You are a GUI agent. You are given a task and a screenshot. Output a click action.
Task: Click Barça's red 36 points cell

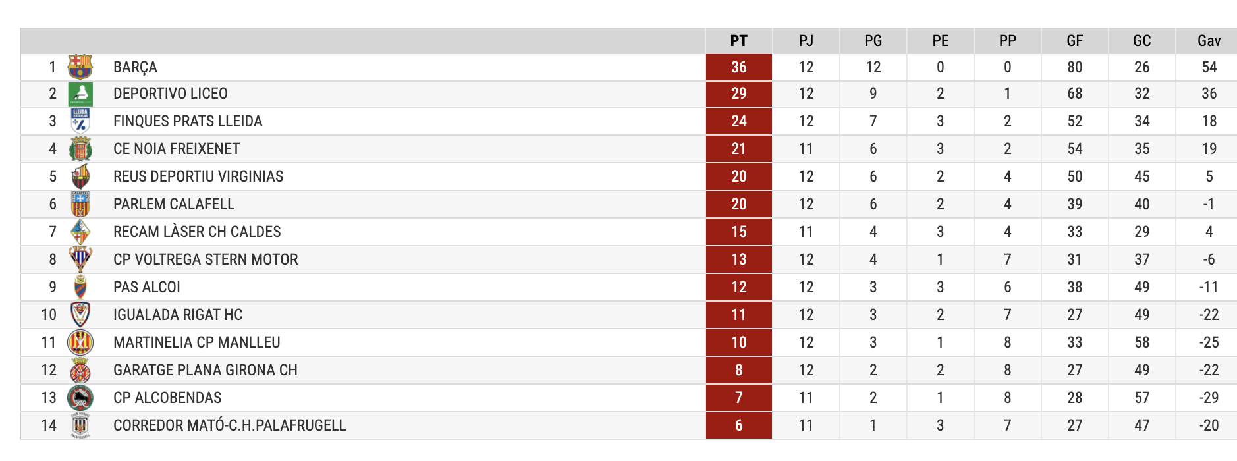click(739, 67)
